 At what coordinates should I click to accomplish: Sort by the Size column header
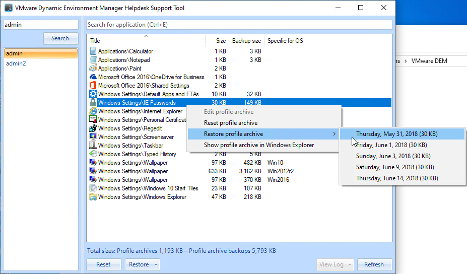click(x=217, y=41)
